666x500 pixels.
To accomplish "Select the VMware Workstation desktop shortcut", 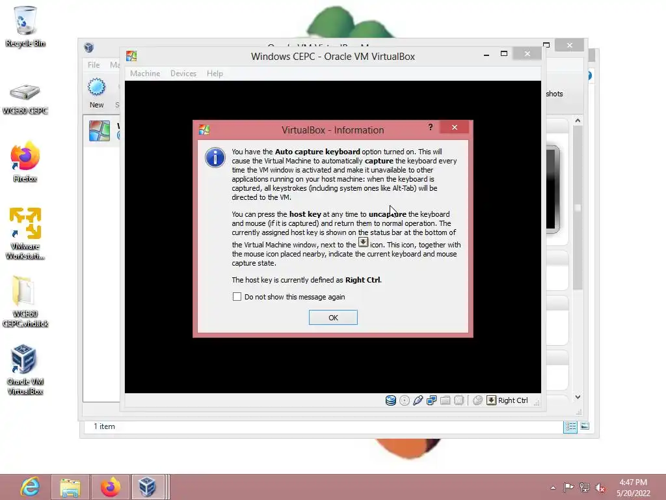I will click(x=25, y=233).
